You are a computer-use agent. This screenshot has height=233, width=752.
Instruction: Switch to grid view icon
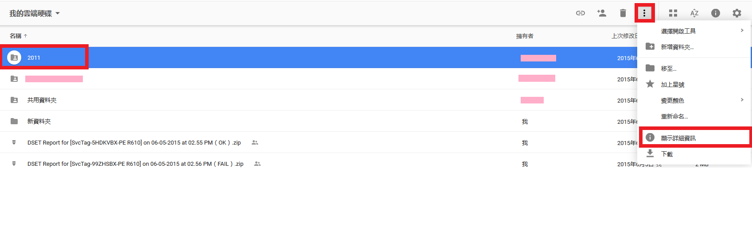673,13
